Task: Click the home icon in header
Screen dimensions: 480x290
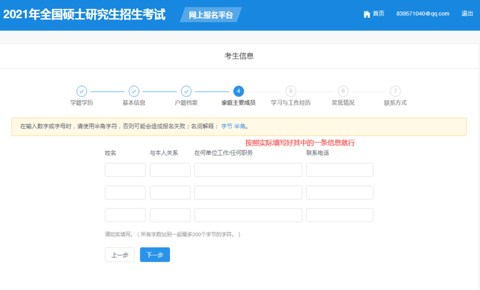Action: click(x=367, y=14)
